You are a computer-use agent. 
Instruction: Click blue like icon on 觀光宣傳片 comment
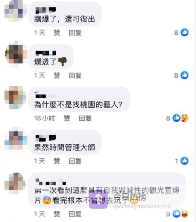pyautogui.click(x=176, y=214)
